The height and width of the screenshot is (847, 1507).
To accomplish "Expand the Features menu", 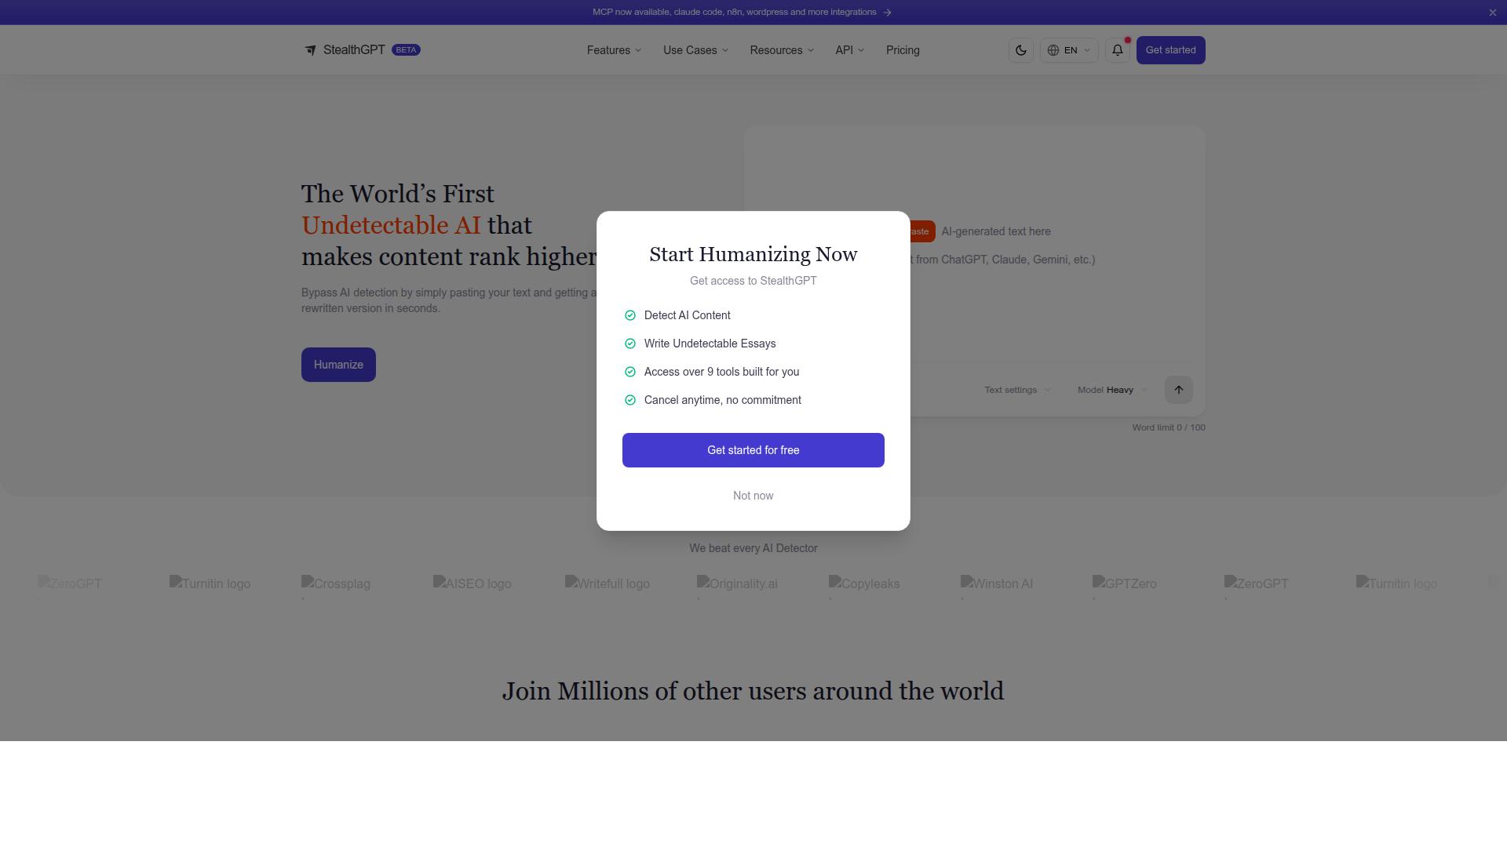I will (x=614, y=50).
